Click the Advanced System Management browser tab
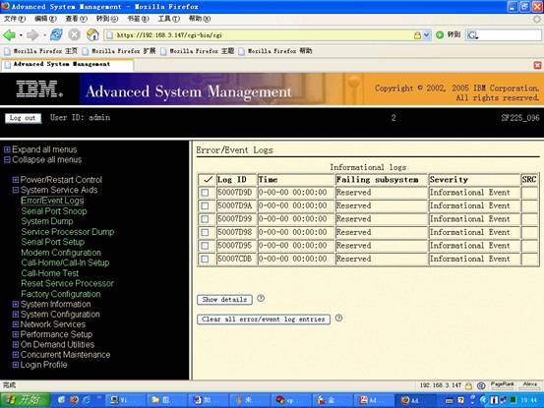544x408 pixels. tap(67, 65)
